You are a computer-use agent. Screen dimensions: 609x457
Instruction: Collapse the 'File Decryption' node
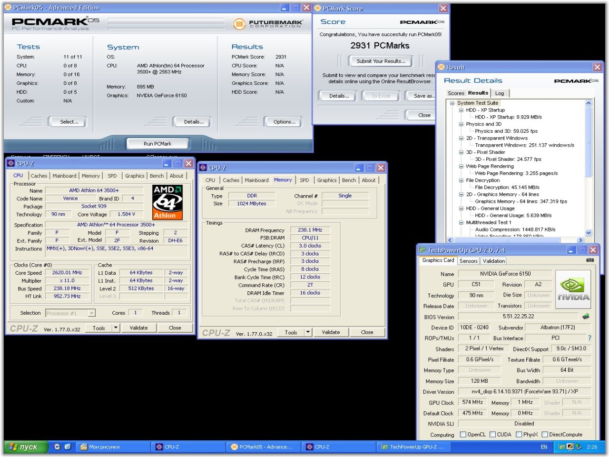(461, 180)
